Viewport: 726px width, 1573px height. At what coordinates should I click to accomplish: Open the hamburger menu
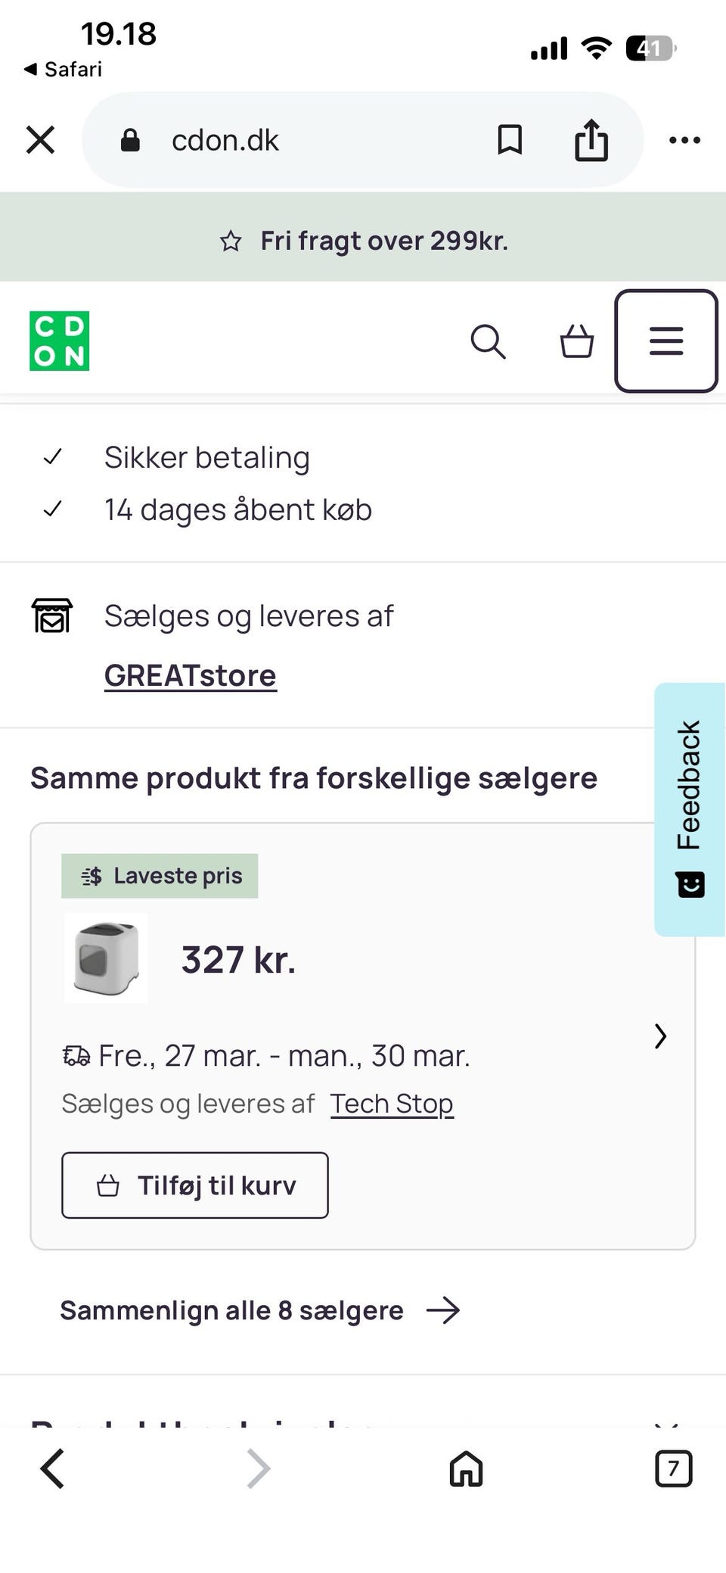pyautogui.click(x=666, y=341)
